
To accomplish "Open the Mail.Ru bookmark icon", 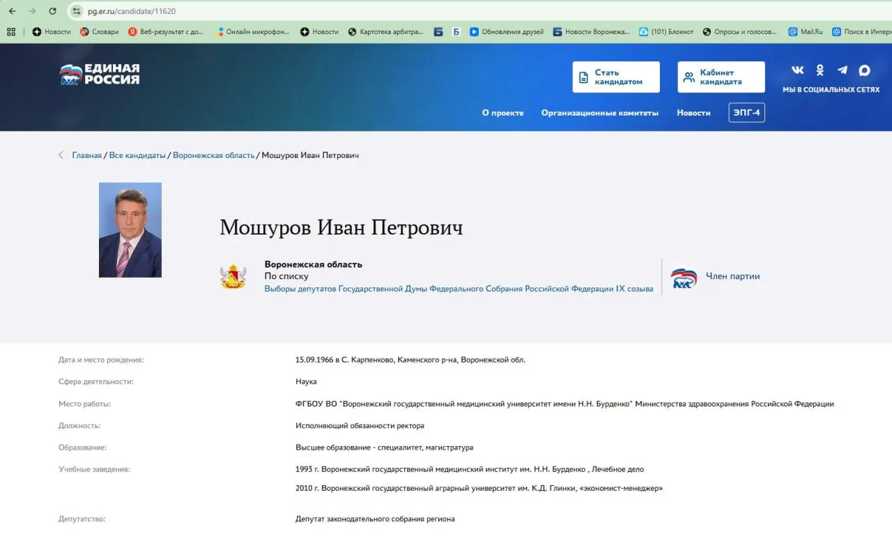I will [x=792, y=31].
